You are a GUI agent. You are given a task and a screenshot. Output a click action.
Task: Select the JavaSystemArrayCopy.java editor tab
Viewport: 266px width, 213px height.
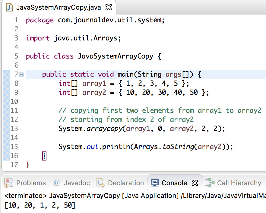click(x=59, y=8)
